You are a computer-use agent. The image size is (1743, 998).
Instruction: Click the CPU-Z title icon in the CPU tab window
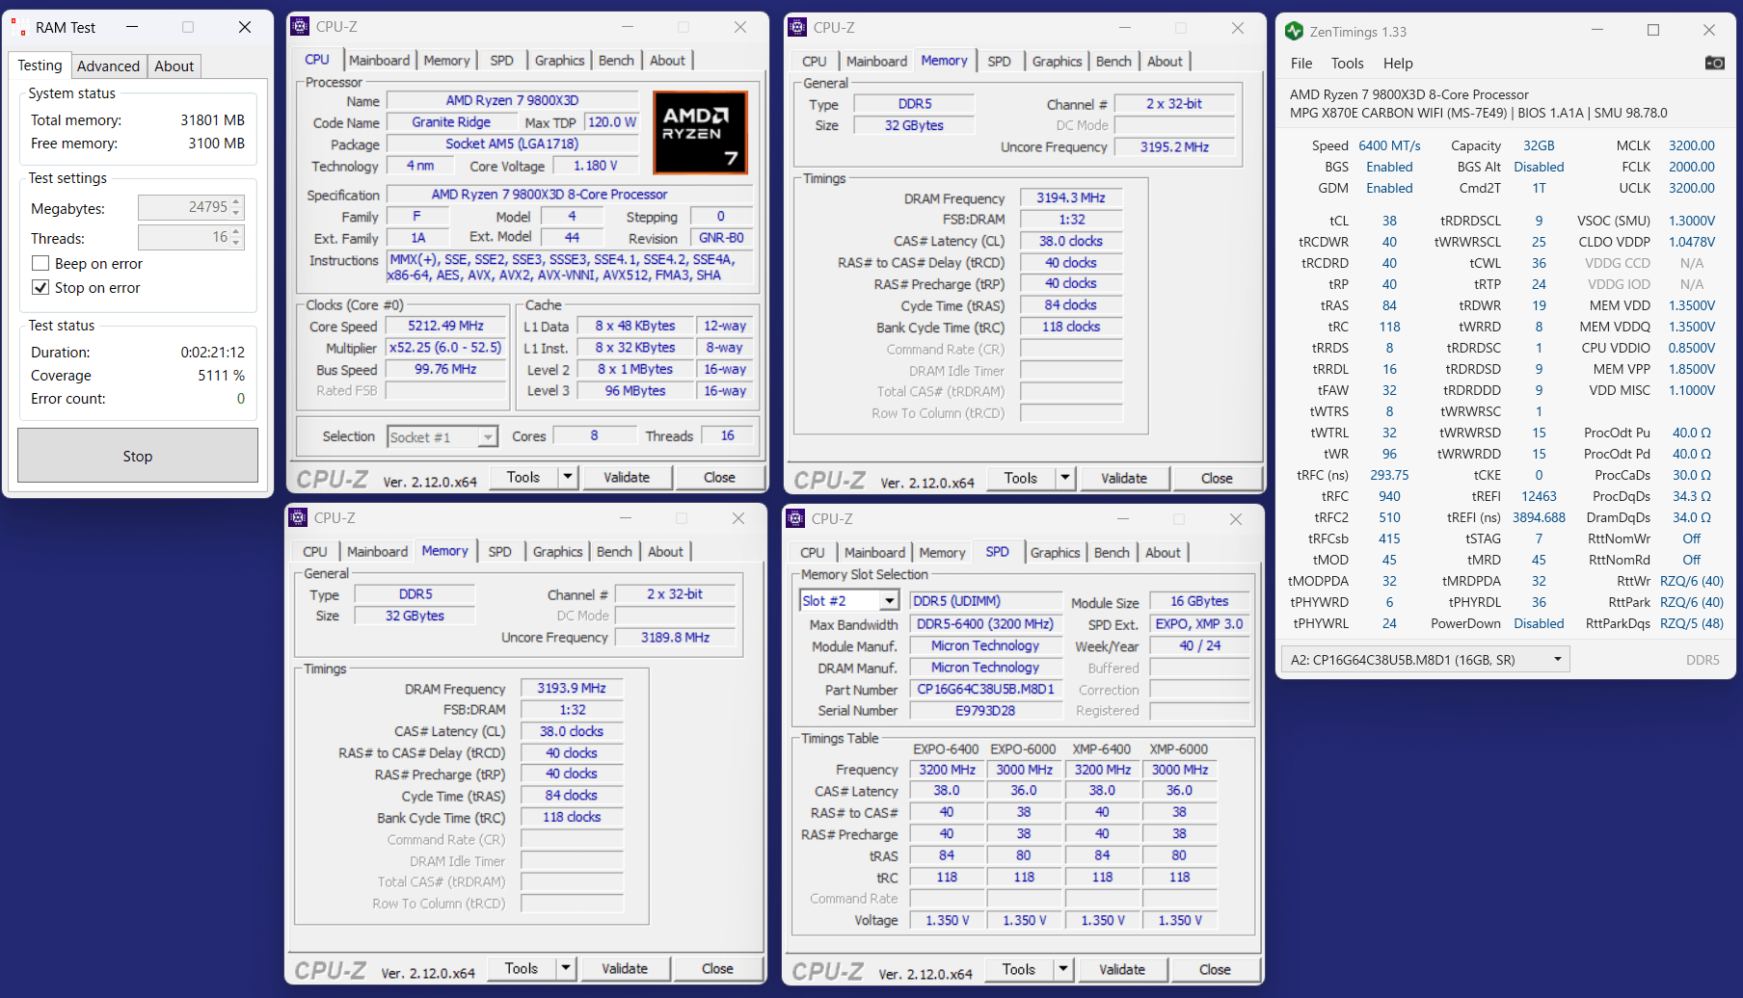point(300,27)
